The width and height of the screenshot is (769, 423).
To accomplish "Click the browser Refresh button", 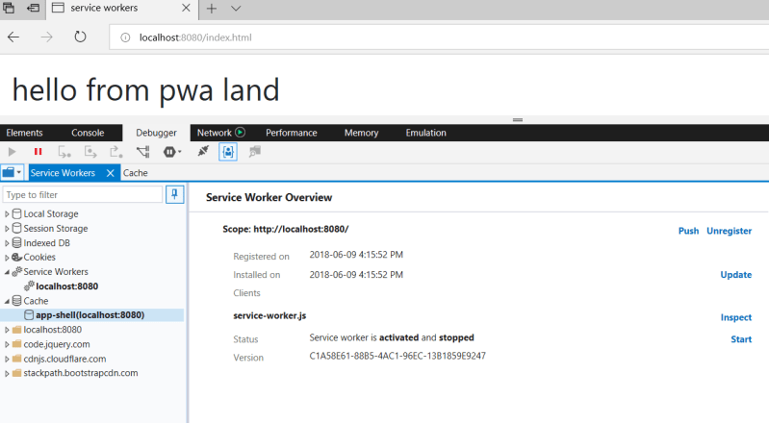I will [x=80, y=37].
